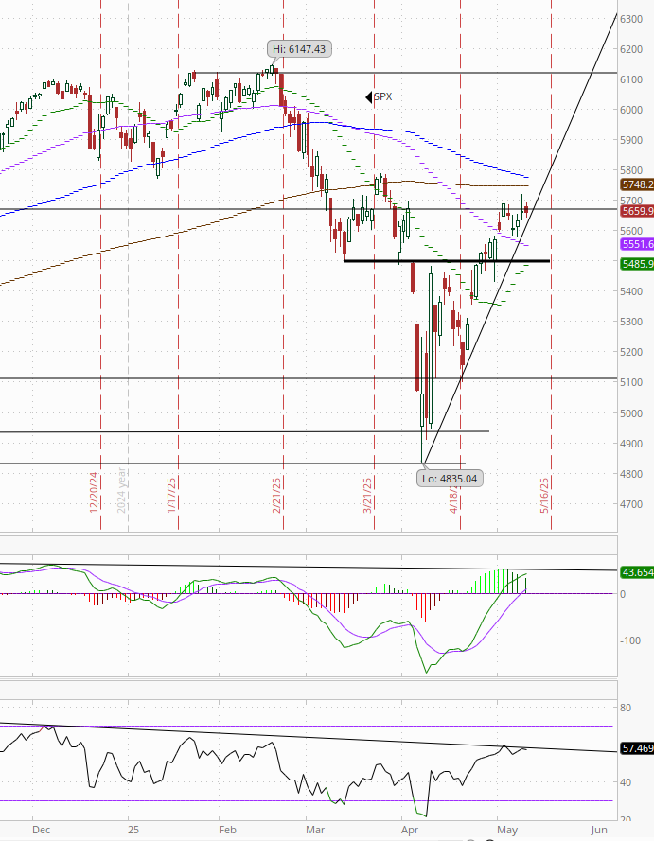
Task: Click the 5800 price axis tick
Action: [x=631, y=170]
